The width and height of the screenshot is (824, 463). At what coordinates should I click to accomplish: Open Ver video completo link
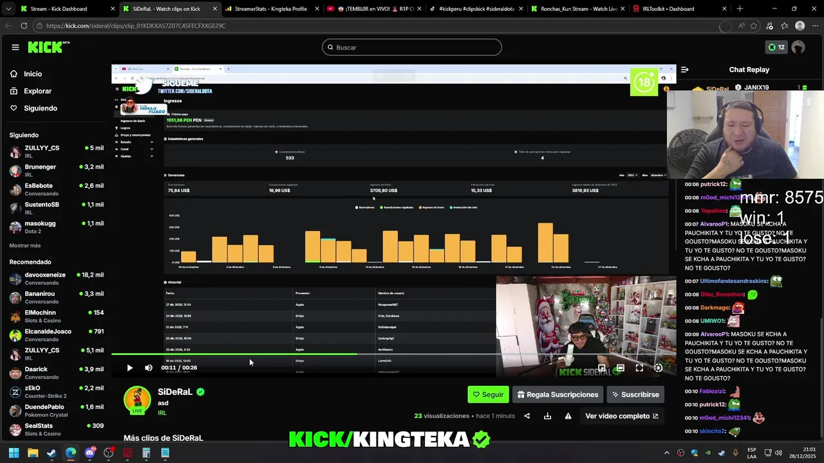coord(621,416)
